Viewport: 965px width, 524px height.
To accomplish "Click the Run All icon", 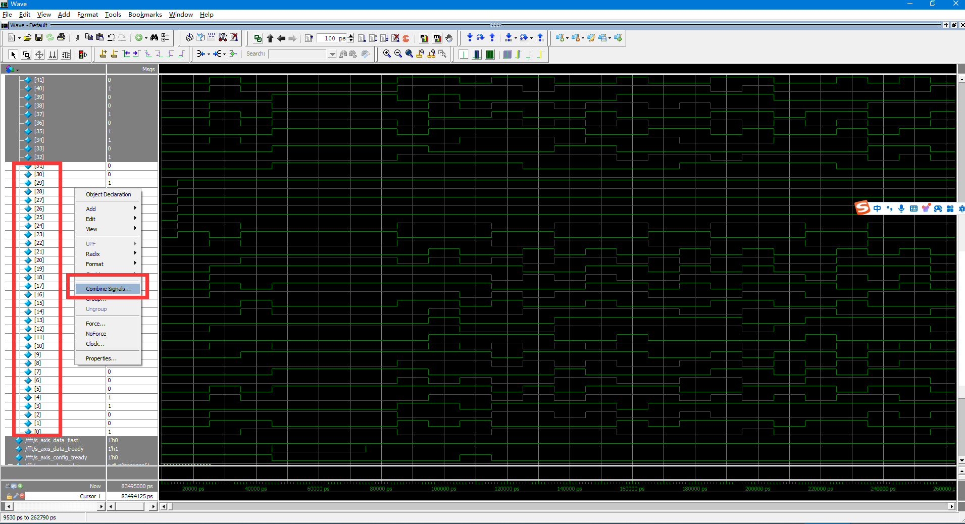I will (x=384, y=38).
